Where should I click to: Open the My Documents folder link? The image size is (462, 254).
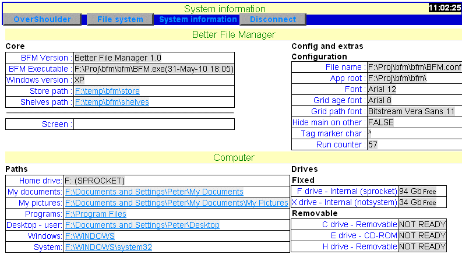point(154,192)
